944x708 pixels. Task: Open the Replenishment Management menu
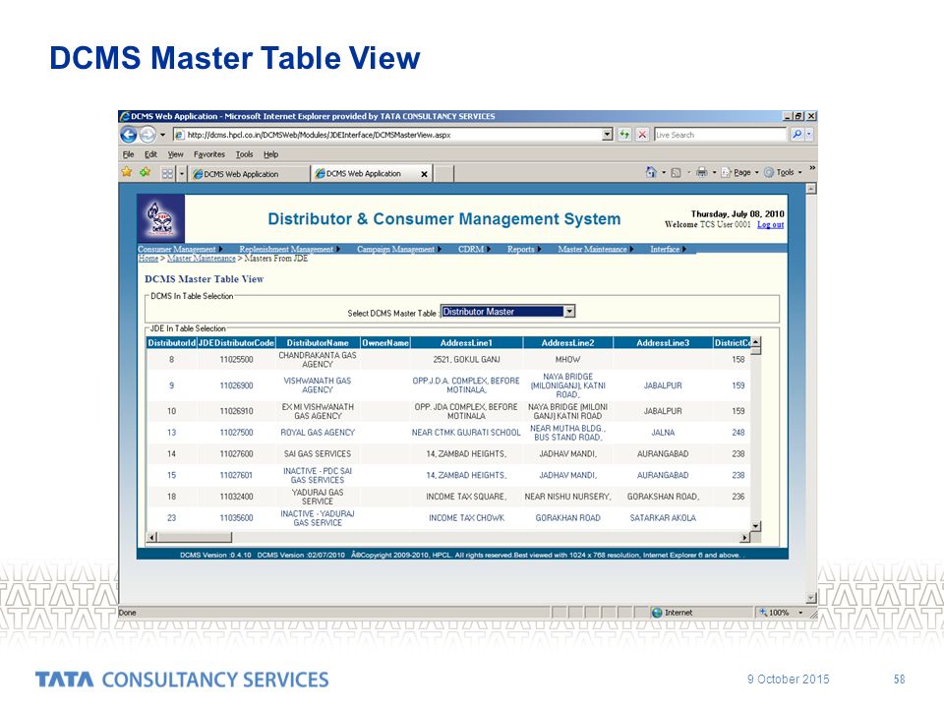[x=289, y=249]
